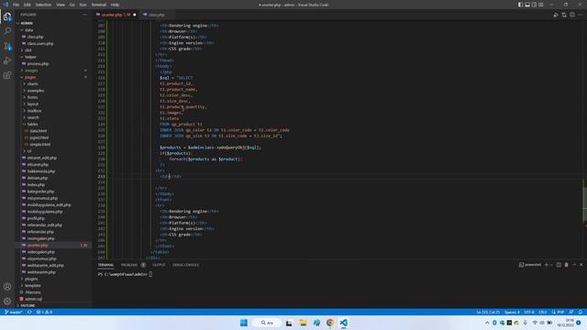587x330 pixels.
Task: Click Ln, Col indicator in status bar
Action: coord(488,312)
